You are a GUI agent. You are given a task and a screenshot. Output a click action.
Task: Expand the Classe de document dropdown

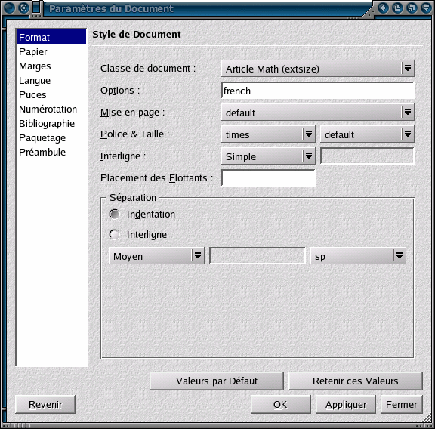coord(318,69)
